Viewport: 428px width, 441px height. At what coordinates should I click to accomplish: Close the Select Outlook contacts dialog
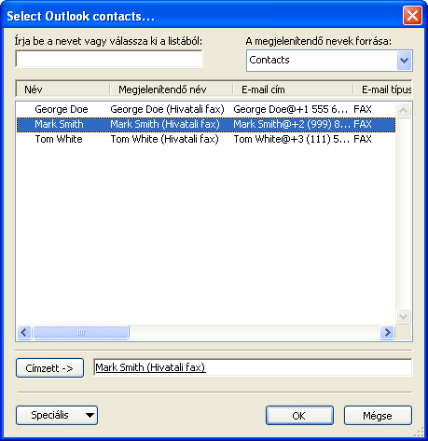[x=412, y=15]
